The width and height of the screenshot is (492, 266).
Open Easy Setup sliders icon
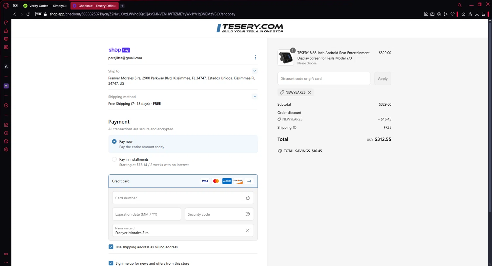click(x=483, y=14)
